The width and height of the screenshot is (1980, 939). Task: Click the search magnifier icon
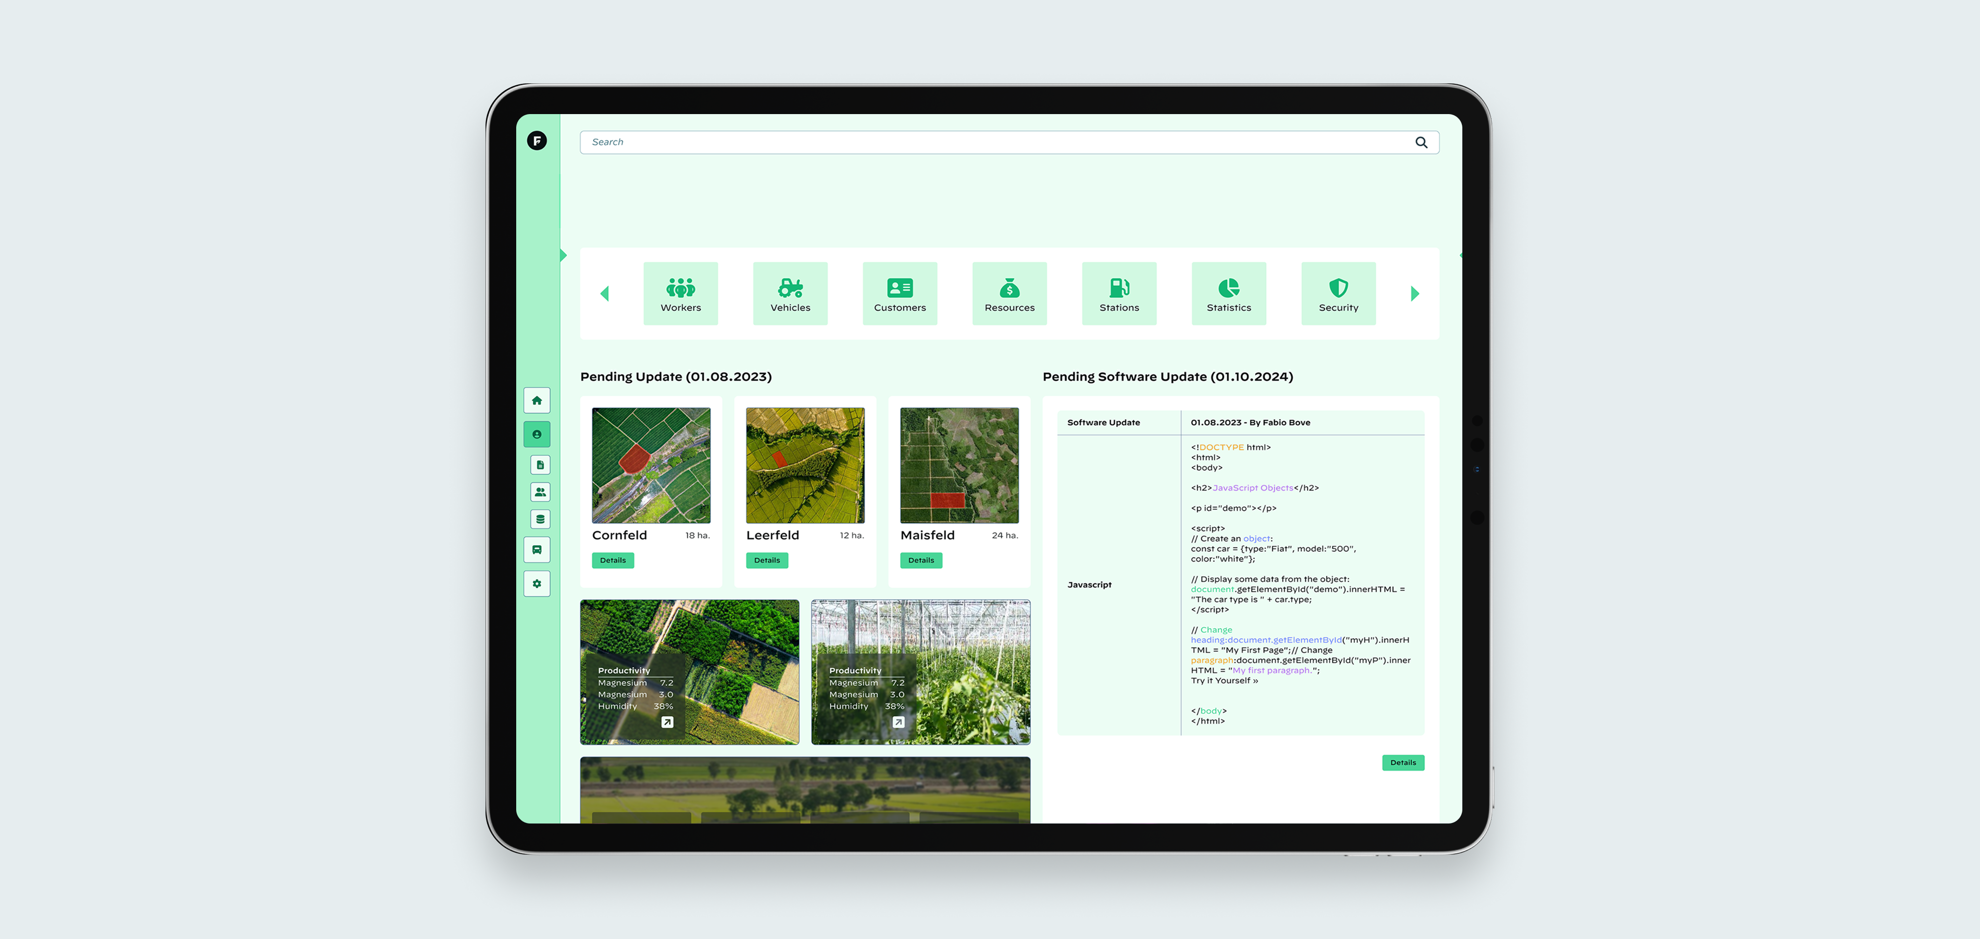click(1420, 142)
